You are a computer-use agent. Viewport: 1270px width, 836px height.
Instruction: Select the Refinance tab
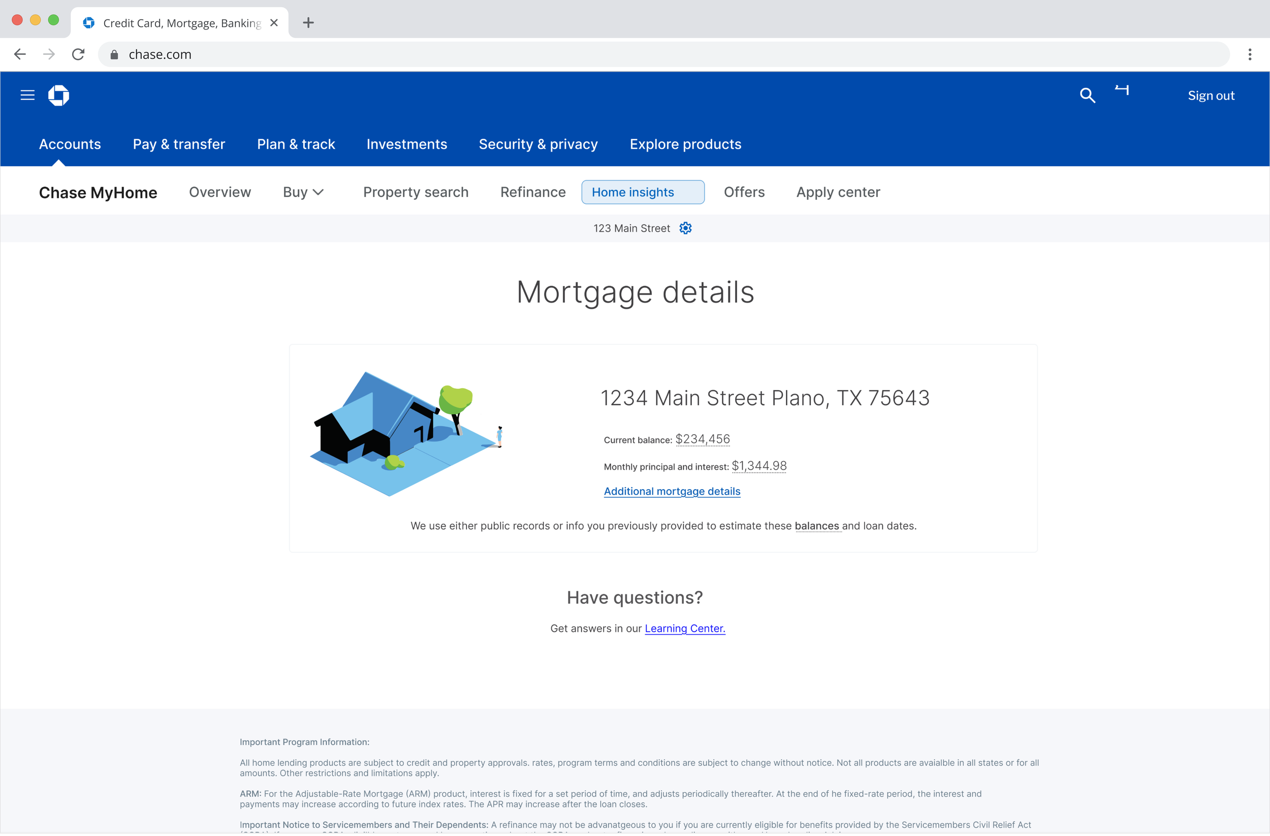click(x=533, y=192)
